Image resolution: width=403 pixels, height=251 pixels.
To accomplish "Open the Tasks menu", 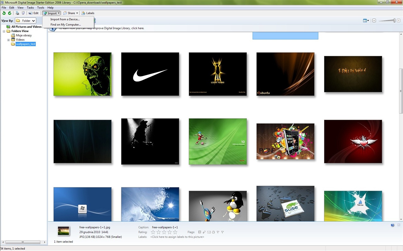I will pos(30,8).
